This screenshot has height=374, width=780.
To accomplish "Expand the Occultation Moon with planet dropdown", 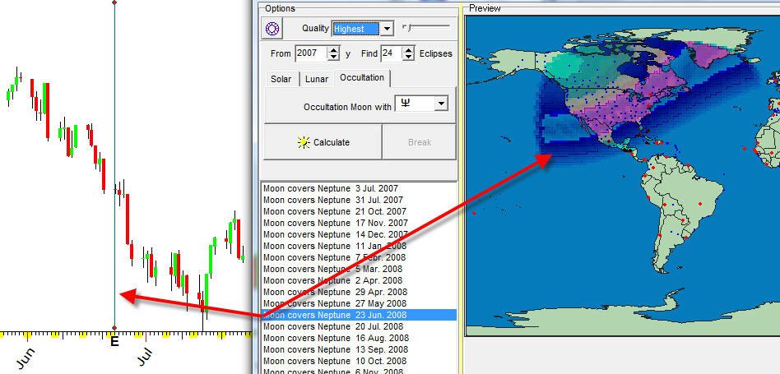I will click(441, 104).
